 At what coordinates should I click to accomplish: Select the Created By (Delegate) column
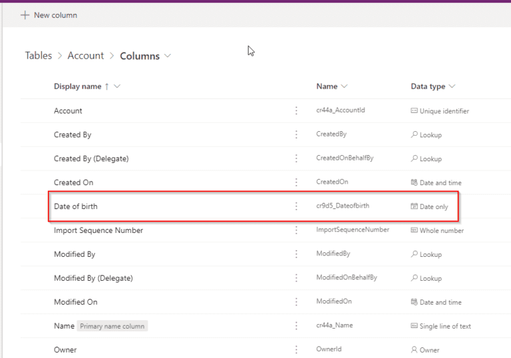coord(91,159)
